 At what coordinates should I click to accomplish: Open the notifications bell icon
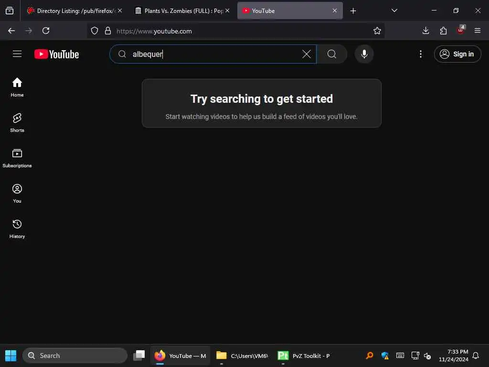tap(476, 356)
